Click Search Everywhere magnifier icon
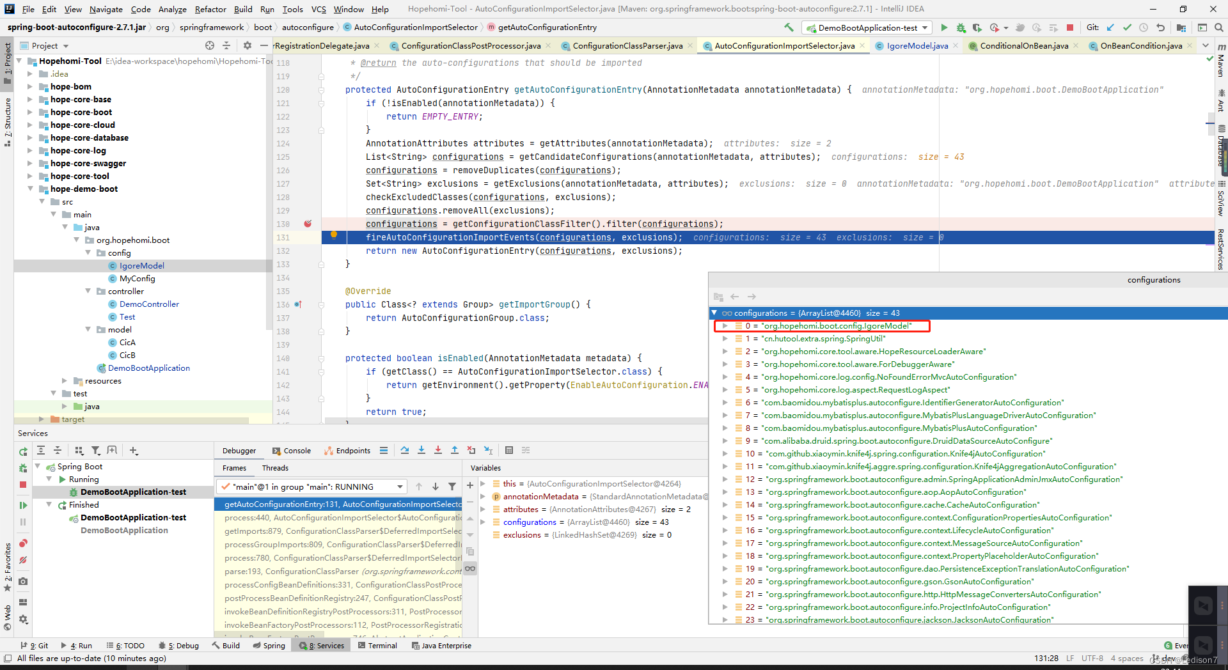 (1219, 27)
